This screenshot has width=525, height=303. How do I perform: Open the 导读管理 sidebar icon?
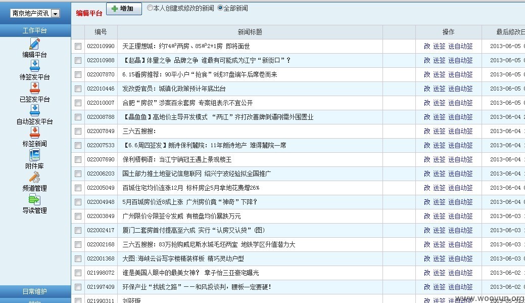coord(34,199)
